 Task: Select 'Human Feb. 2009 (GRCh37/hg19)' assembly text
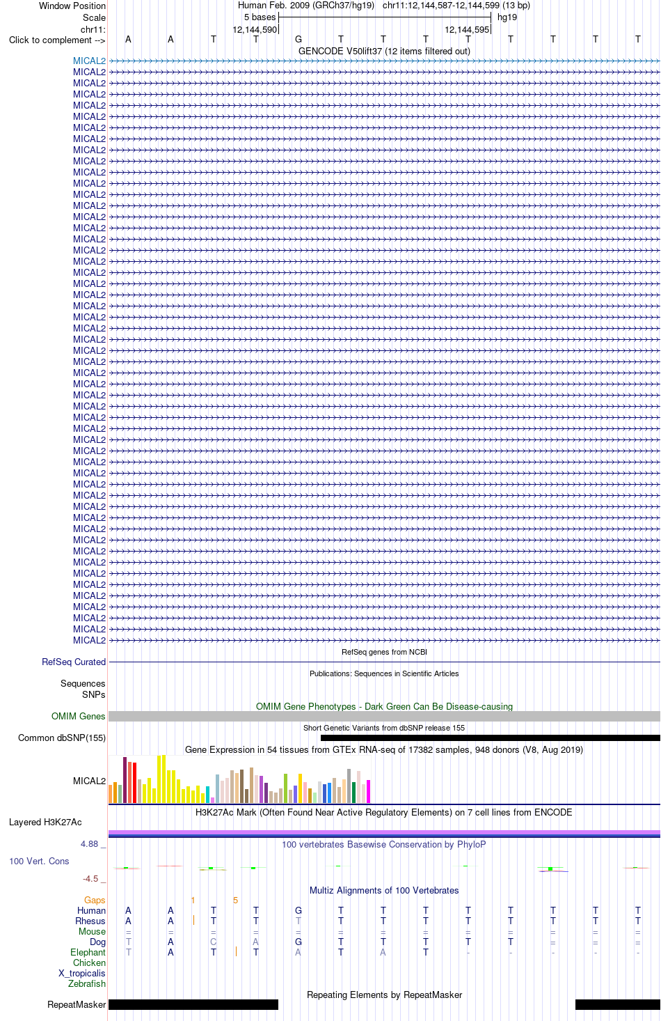coord(306,6)
